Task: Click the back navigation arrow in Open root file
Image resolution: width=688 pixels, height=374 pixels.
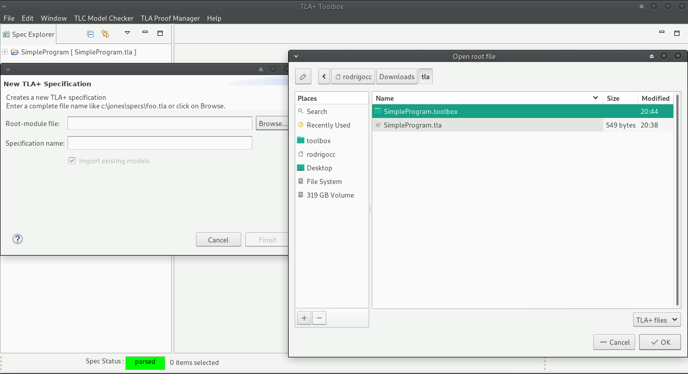Action: [x=323, y=76]
